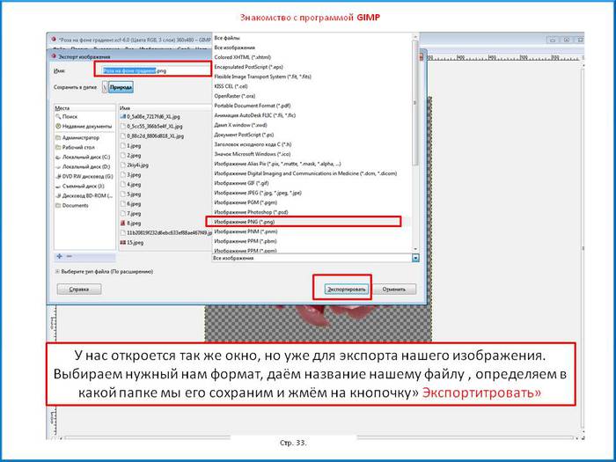This screenshot has height=462, width=616.
Task: Click the Отменить button
Action: 393,290
